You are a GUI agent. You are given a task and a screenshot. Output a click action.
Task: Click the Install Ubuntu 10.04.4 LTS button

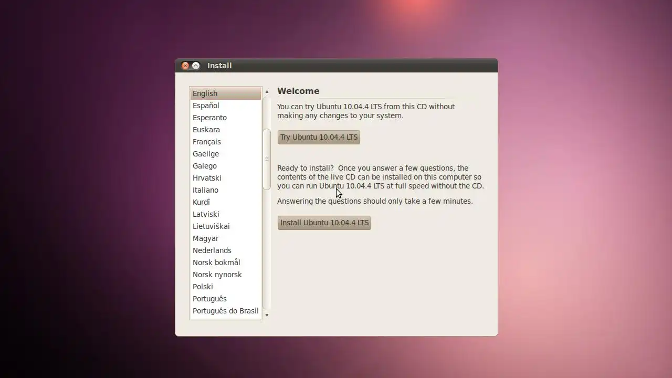pyautogui.click(x=324, y=223)
